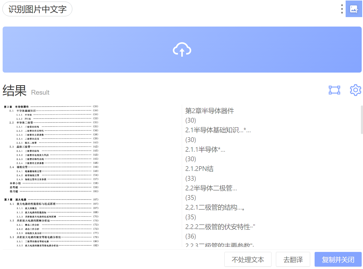This screenshot has height=269, width=363.
Task: Open the settings gear icon
Action: point(355,90)
